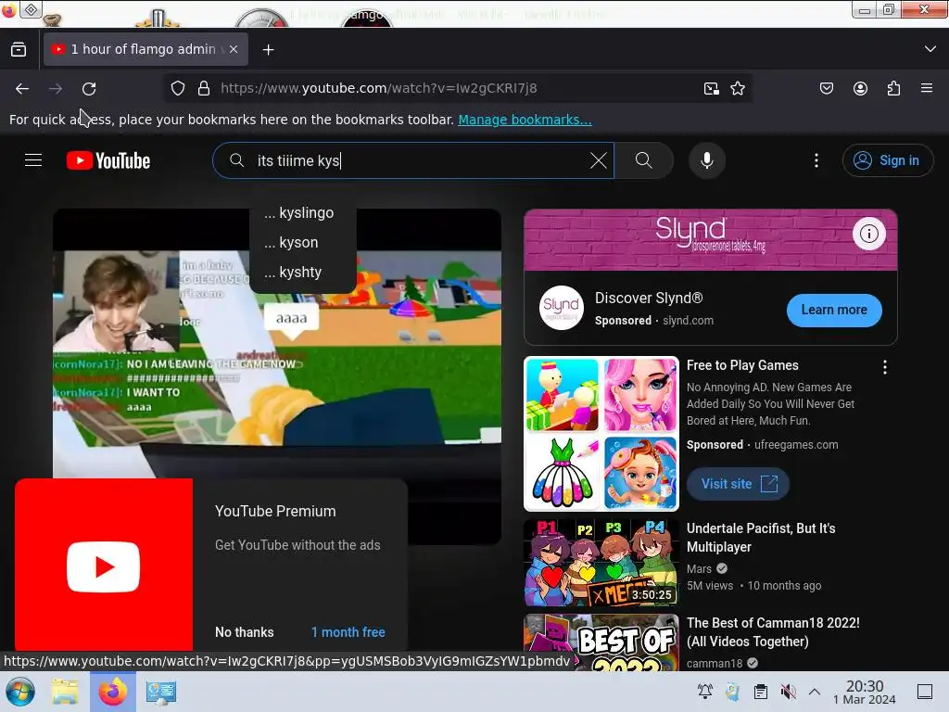Reload the page in Firefox
This screenshot has height=712, width=949.
point(89,88)
